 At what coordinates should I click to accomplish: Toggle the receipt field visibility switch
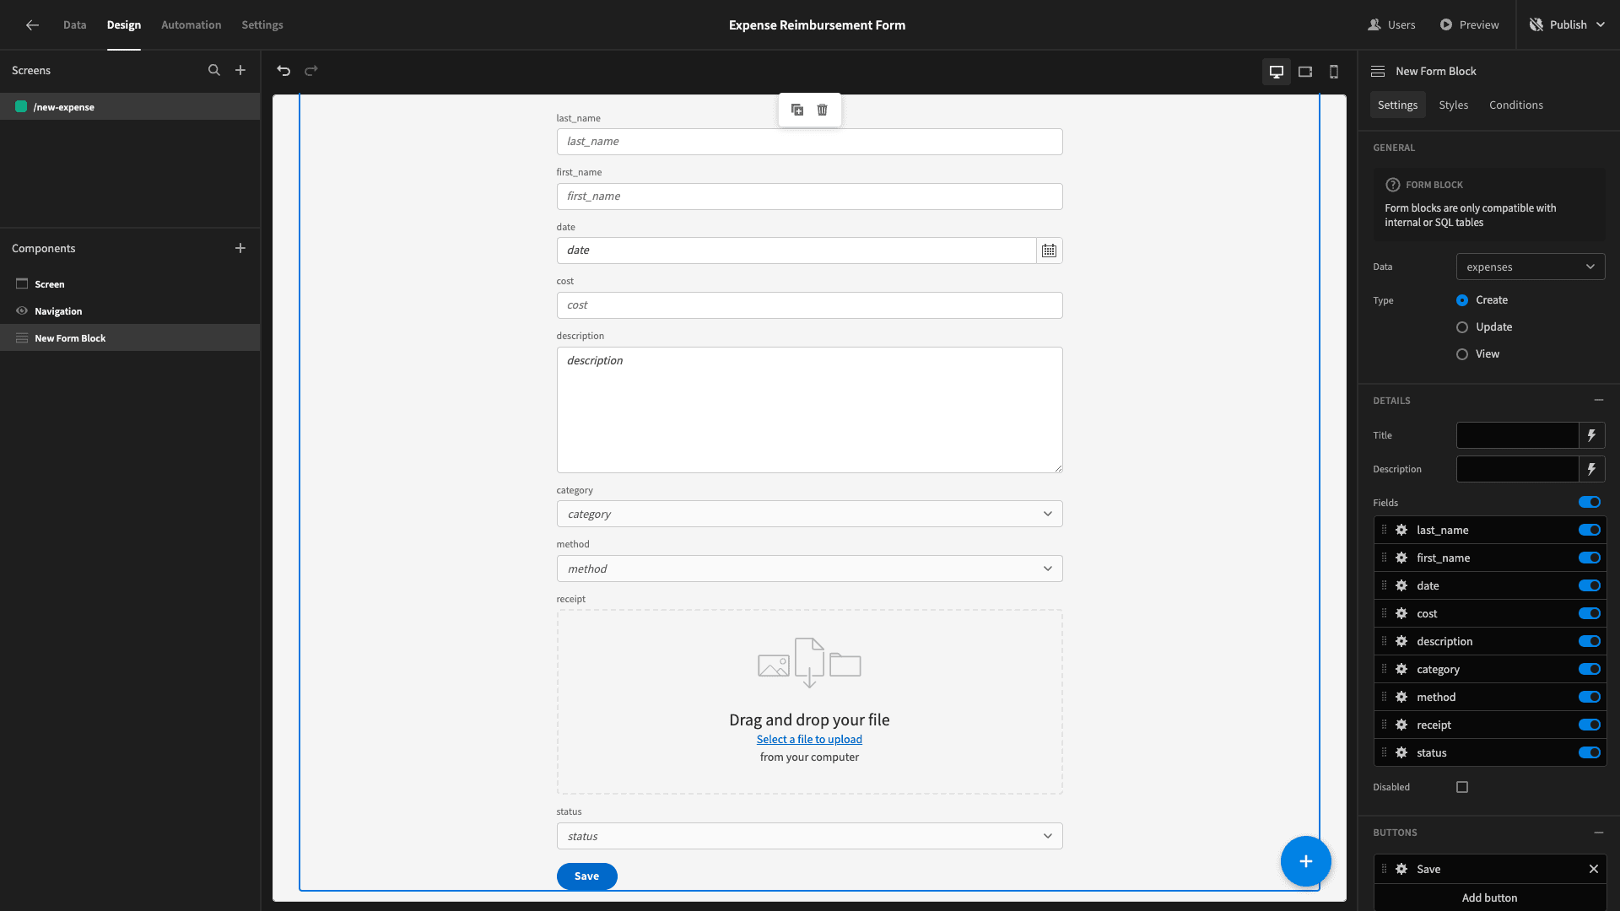(x=1589, y=724)
